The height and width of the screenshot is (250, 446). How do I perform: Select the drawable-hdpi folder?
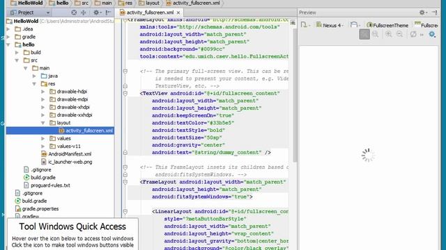coord(68,92)
